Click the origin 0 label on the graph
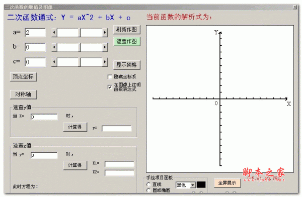The width and height of the screenshot is (302, 197). tap(216, 104)
